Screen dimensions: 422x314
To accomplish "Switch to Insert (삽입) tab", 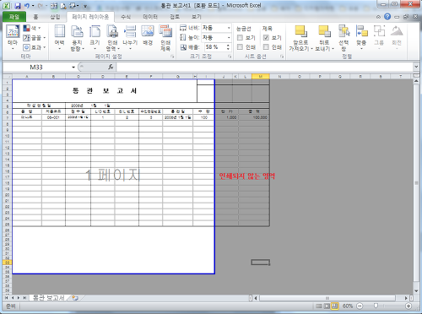I will point(55,17).
